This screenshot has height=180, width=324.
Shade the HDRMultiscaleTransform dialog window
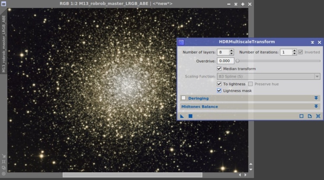tap(312, 42)
